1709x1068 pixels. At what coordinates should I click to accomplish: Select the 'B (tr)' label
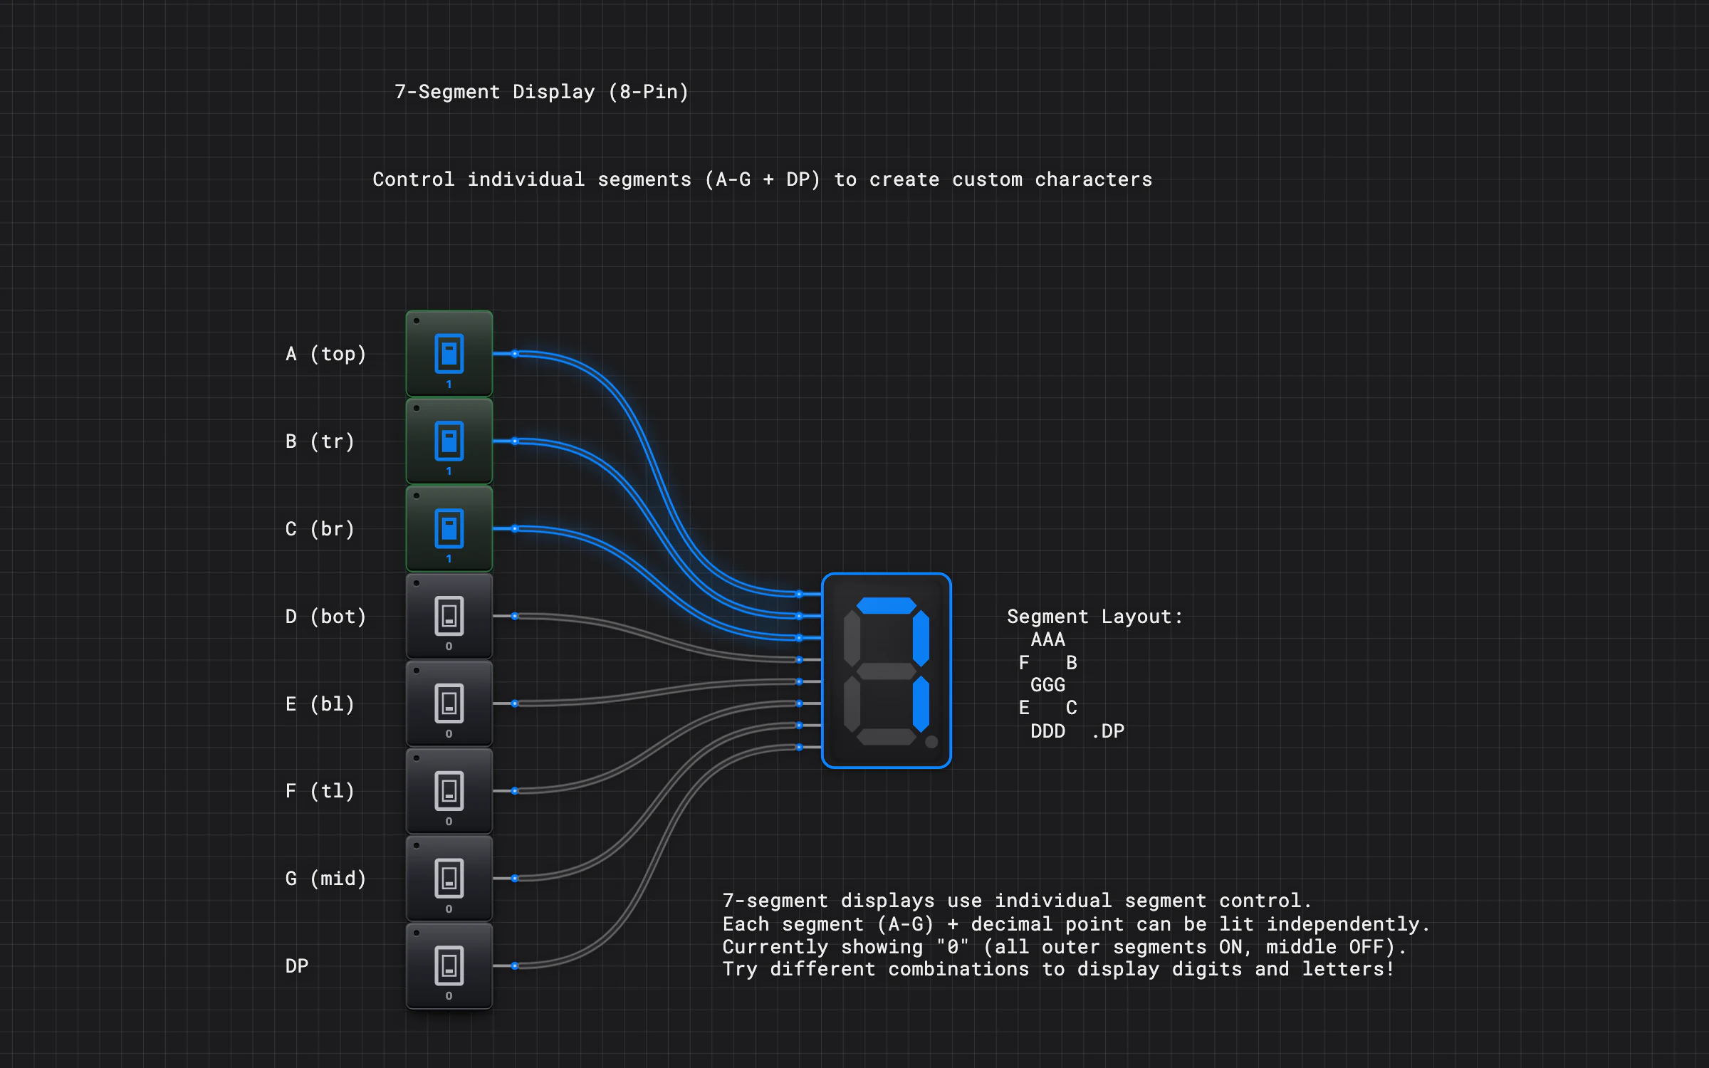[320, 441]
